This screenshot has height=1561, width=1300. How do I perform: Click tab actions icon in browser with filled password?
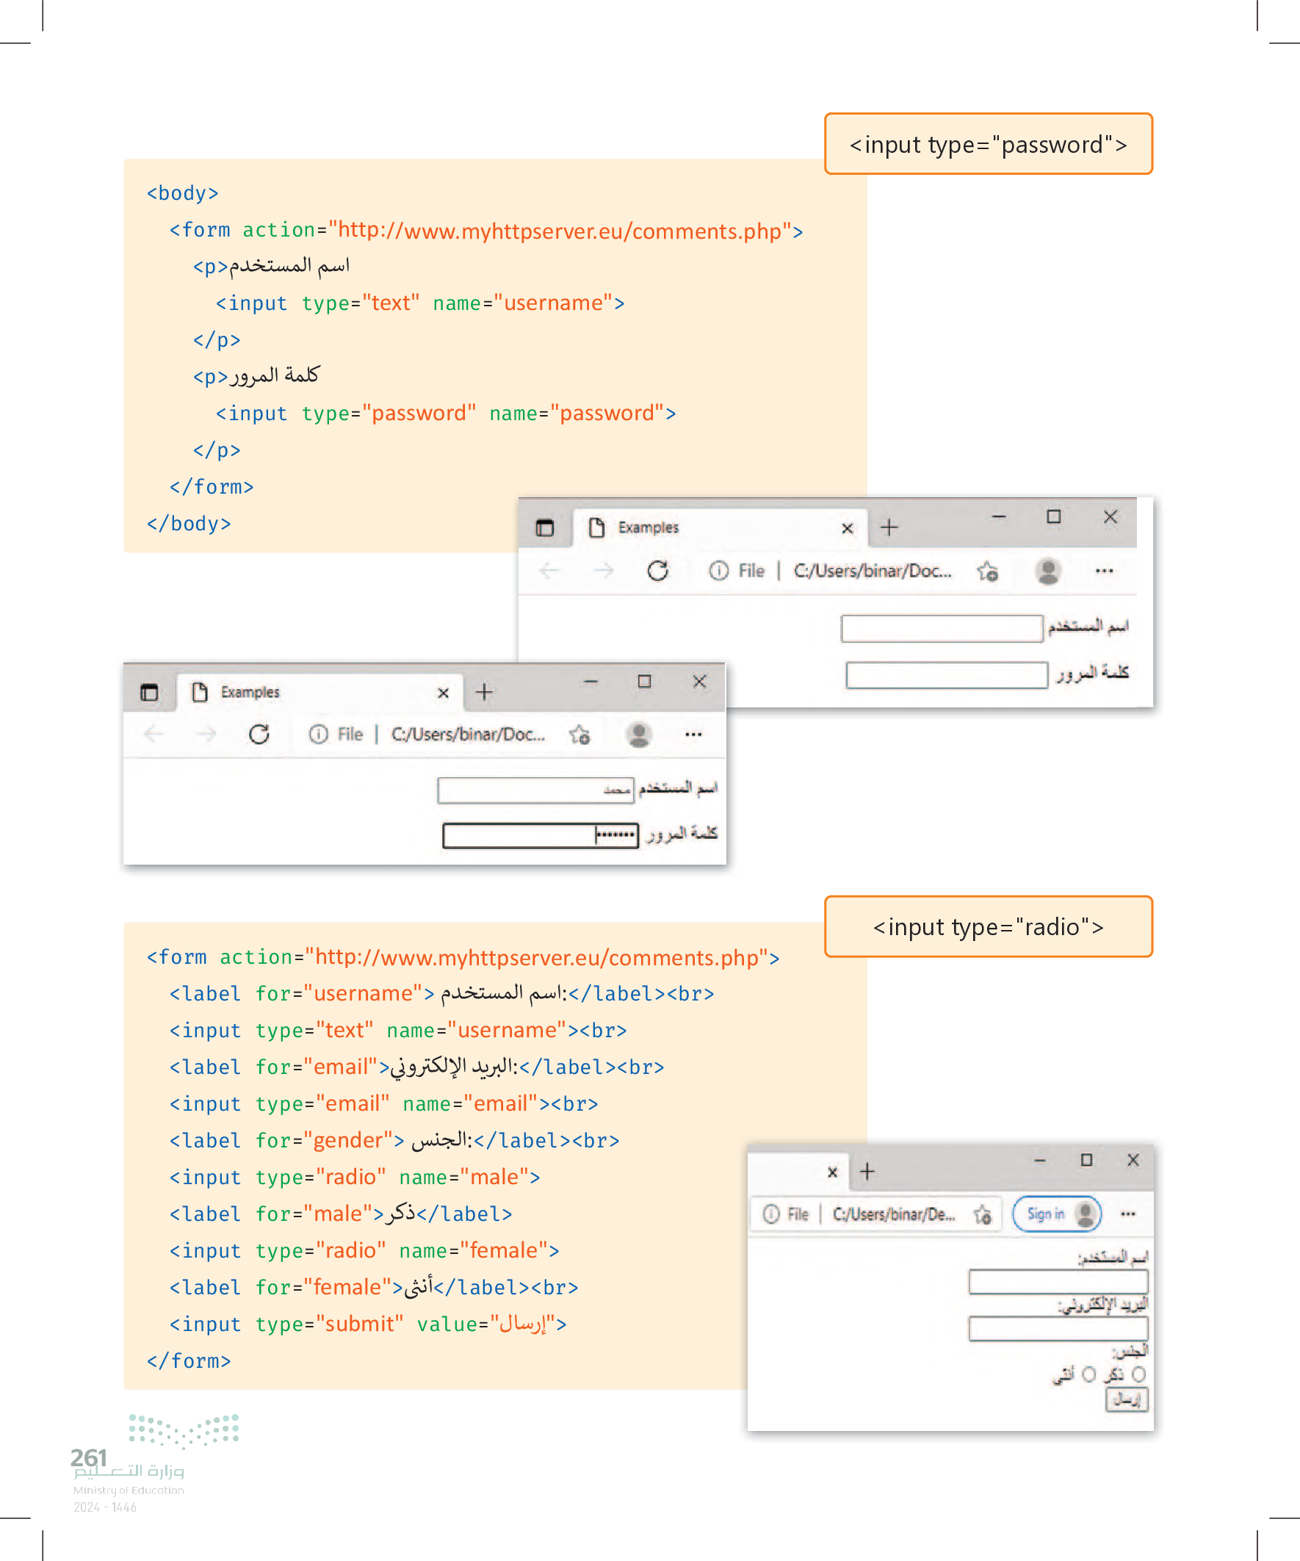(149, 693)
